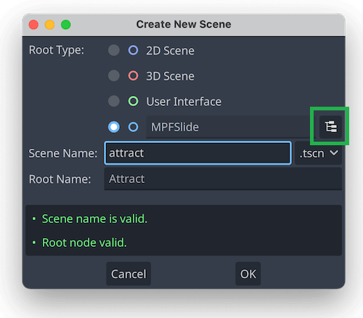Open the node tree picker icon
Screen dimensions: 363x318
pyautogui.click(x=330, y=127)
